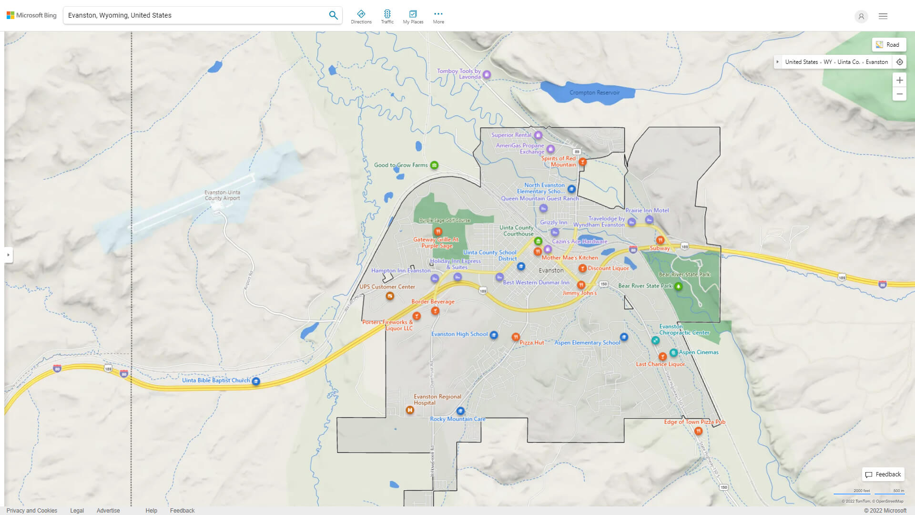Image resolution: width=915 pixels, height=515 pixels.
Task: Click the Evanston Regional Hospital map pin
Action: (409, 410)
